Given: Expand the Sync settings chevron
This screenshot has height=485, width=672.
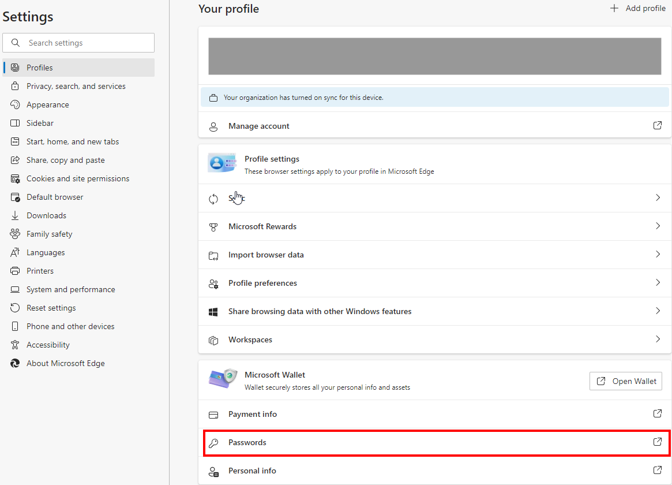Looking at the screenshot, I should [x=658, y=197].
